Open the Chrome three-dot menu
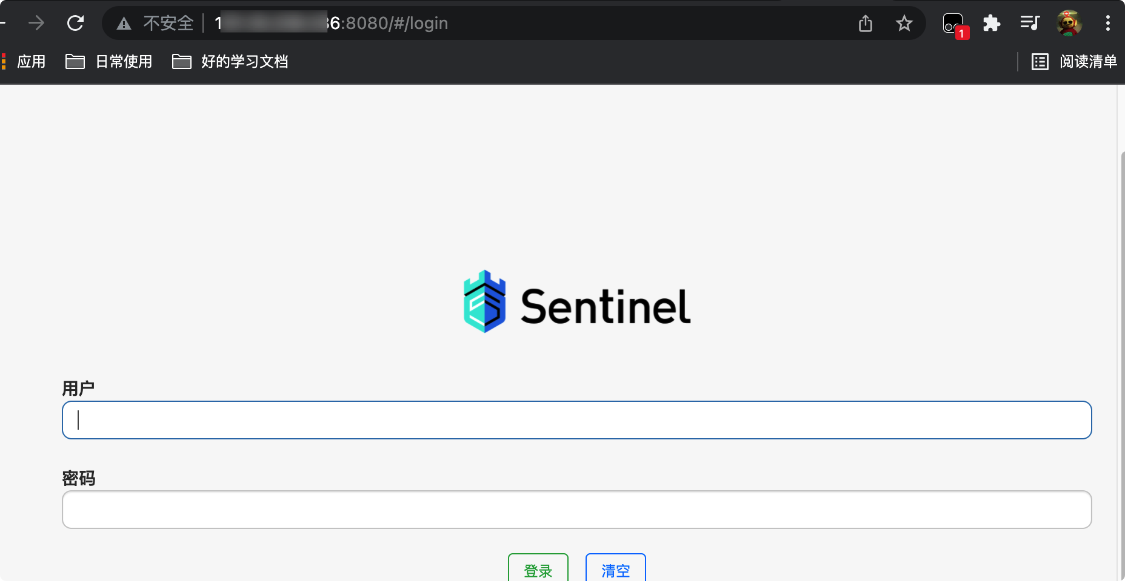Screen dimensions: 1125x581 pos(1108,24)
